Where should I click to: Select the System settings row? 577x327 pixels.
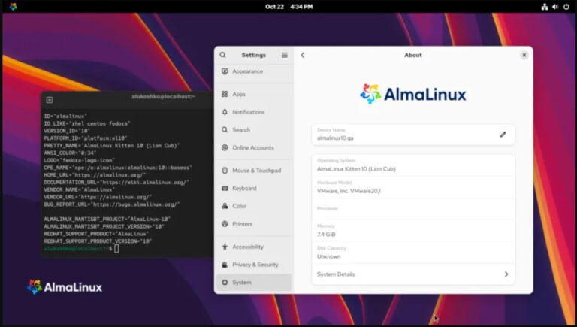tap(254, 283)
